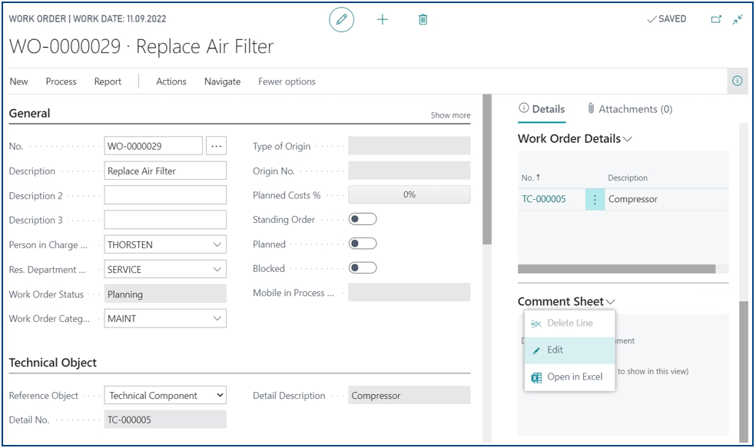The width and height of the screenshot is (756, 448).
Task: Switch to the Attachments (0) tab
Action: click(x=630, y=109)
